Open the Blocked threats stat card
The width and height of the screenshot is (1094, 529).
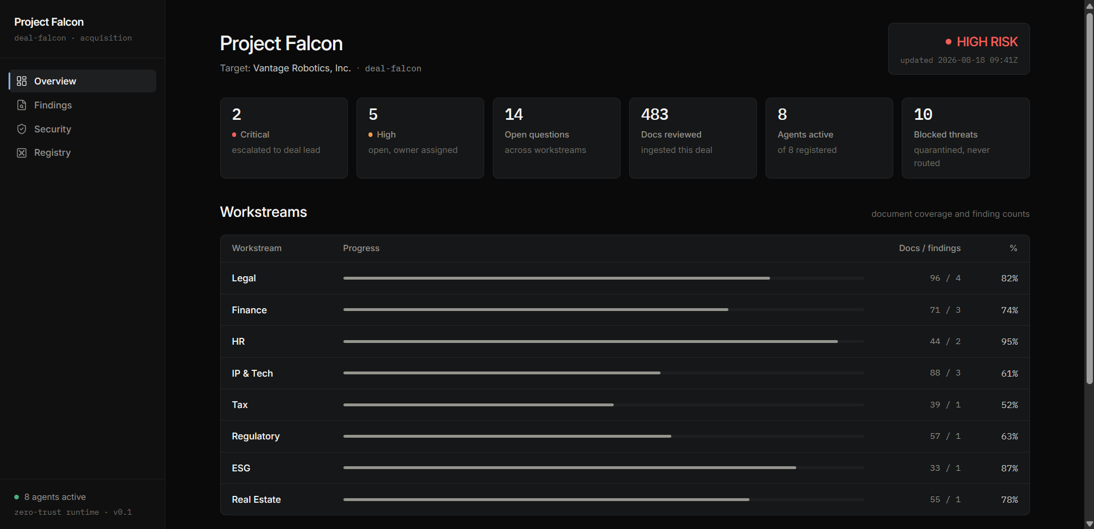(966, 138)
